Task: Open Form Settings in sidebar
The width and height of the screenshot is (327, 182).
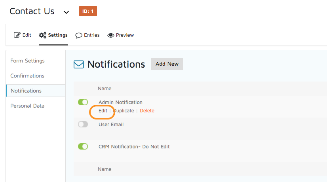Action: click(x=27, y=61)
